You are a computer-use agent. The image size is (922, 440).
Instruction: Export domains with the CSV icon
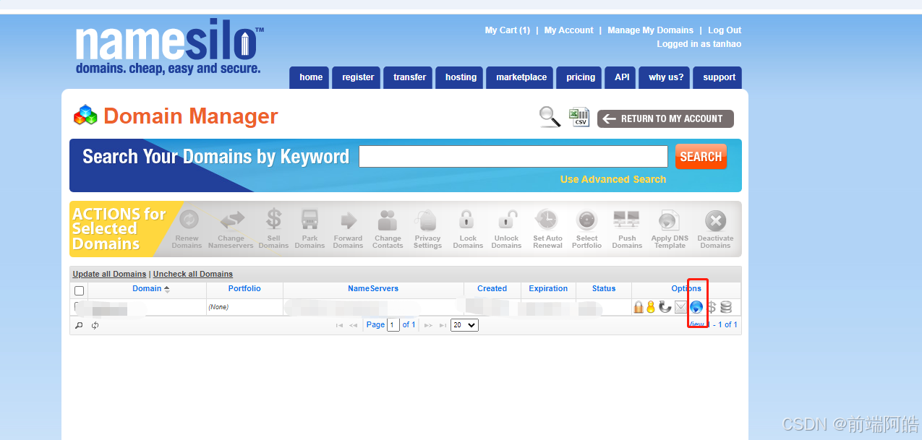click(579, 116)
